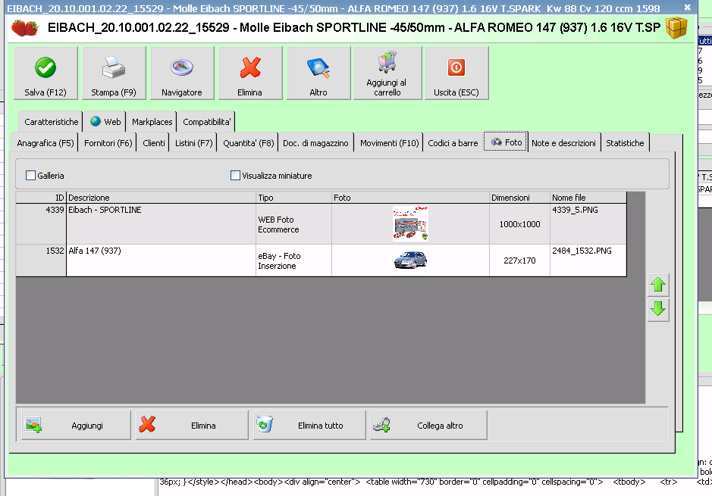Screen dimensions: 712x496
Task: Click the Nome file column header
Action: tap(588, 198)
